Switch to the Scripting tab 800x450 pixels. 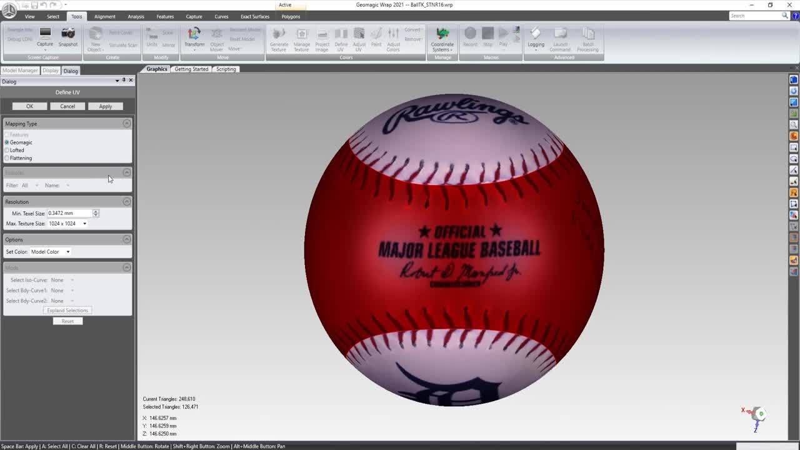tap(226, 69)
